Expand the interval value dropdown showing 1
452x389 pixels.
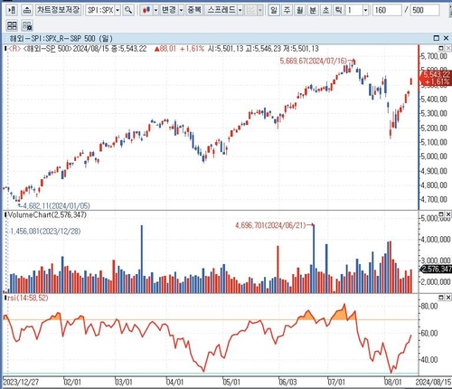click(365, 11)
